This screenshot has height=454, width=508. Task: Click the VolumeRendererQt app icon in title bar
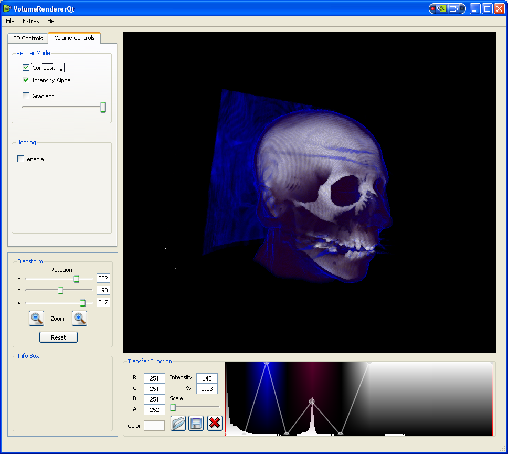pos(7,9)
